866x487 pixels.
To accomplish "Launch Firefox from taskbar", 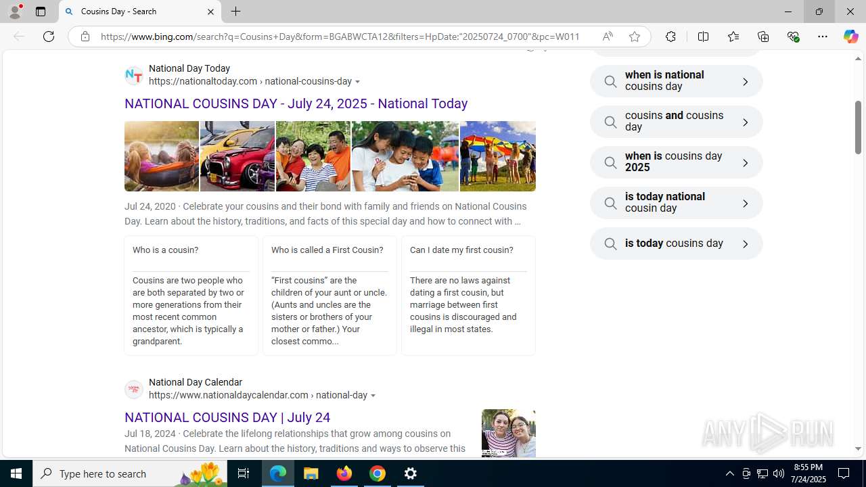I will (344, 473).
